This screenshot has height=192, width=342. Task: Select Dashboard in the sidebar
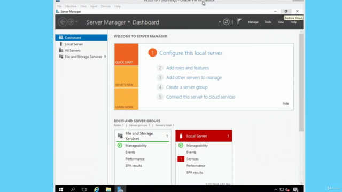(x=81, y=38)
